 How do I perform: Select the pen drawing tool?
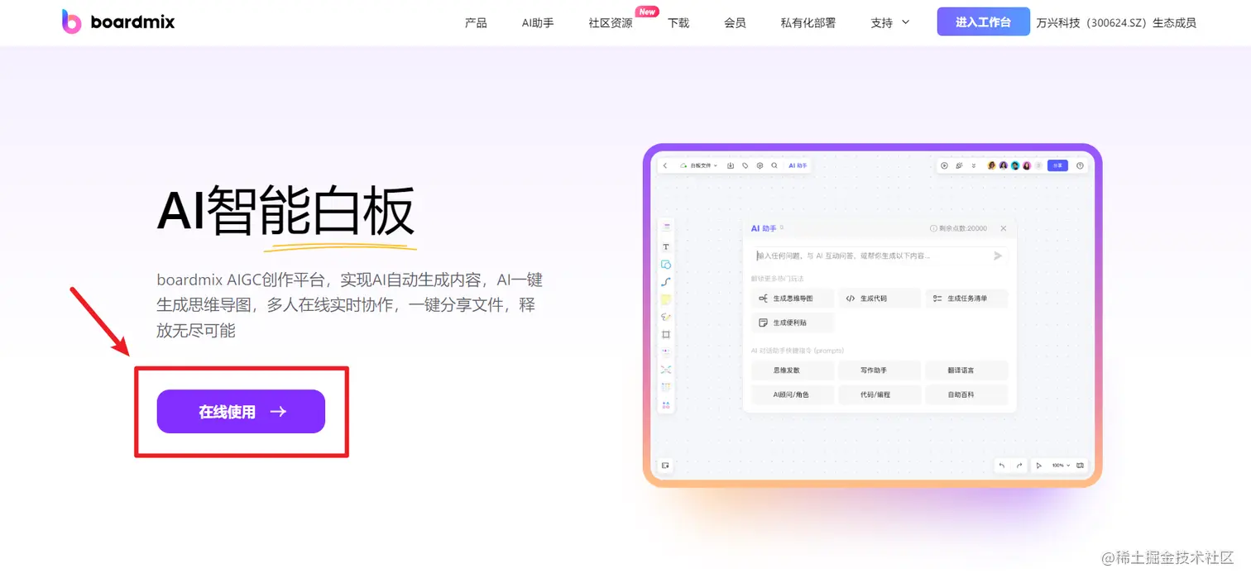[x=666, y=317]
